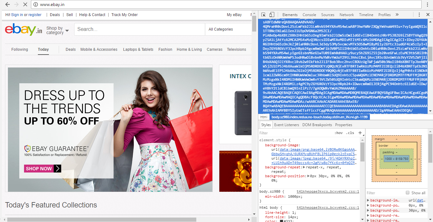Open the Event Listeners tab
Image resolution: width=433 pixels, height=222 pixels.
[286, 125]
